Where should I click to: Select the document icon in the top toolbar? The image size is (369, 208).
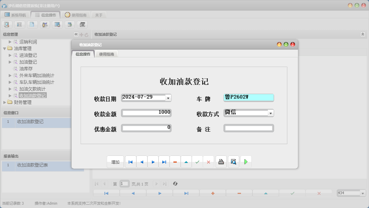tap(32, 24)
